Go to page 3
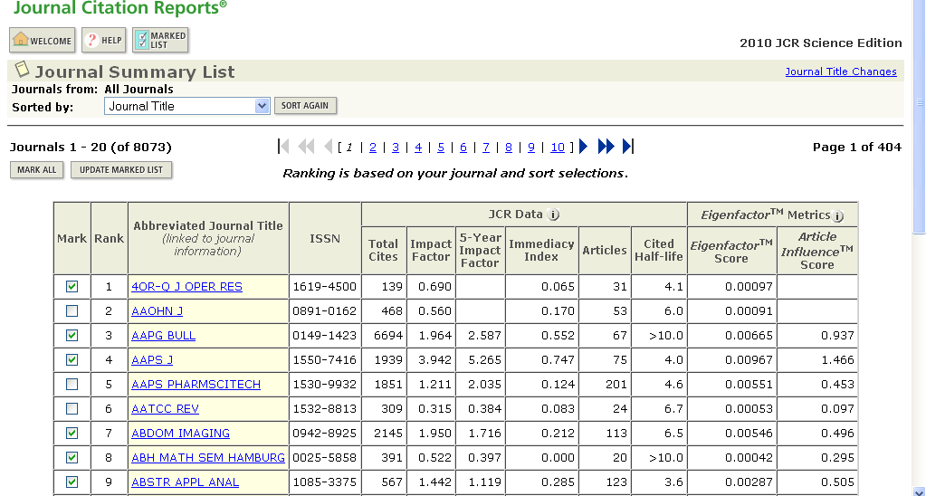 (x=396, y=147)
